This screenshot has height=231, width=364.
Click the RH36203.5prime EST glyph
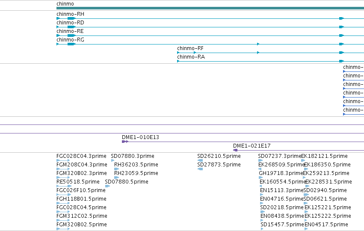[x=116, y=169]
